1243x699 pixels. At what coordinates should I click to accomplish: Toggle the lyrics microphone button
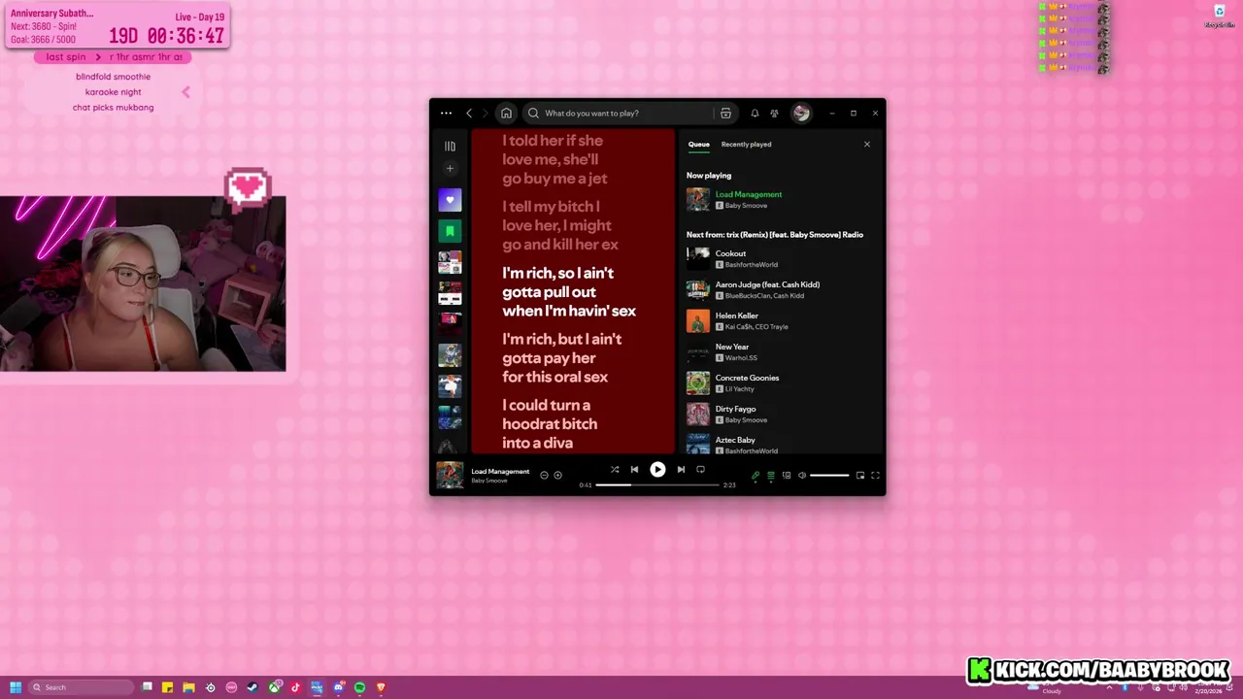tap(756, 476)
